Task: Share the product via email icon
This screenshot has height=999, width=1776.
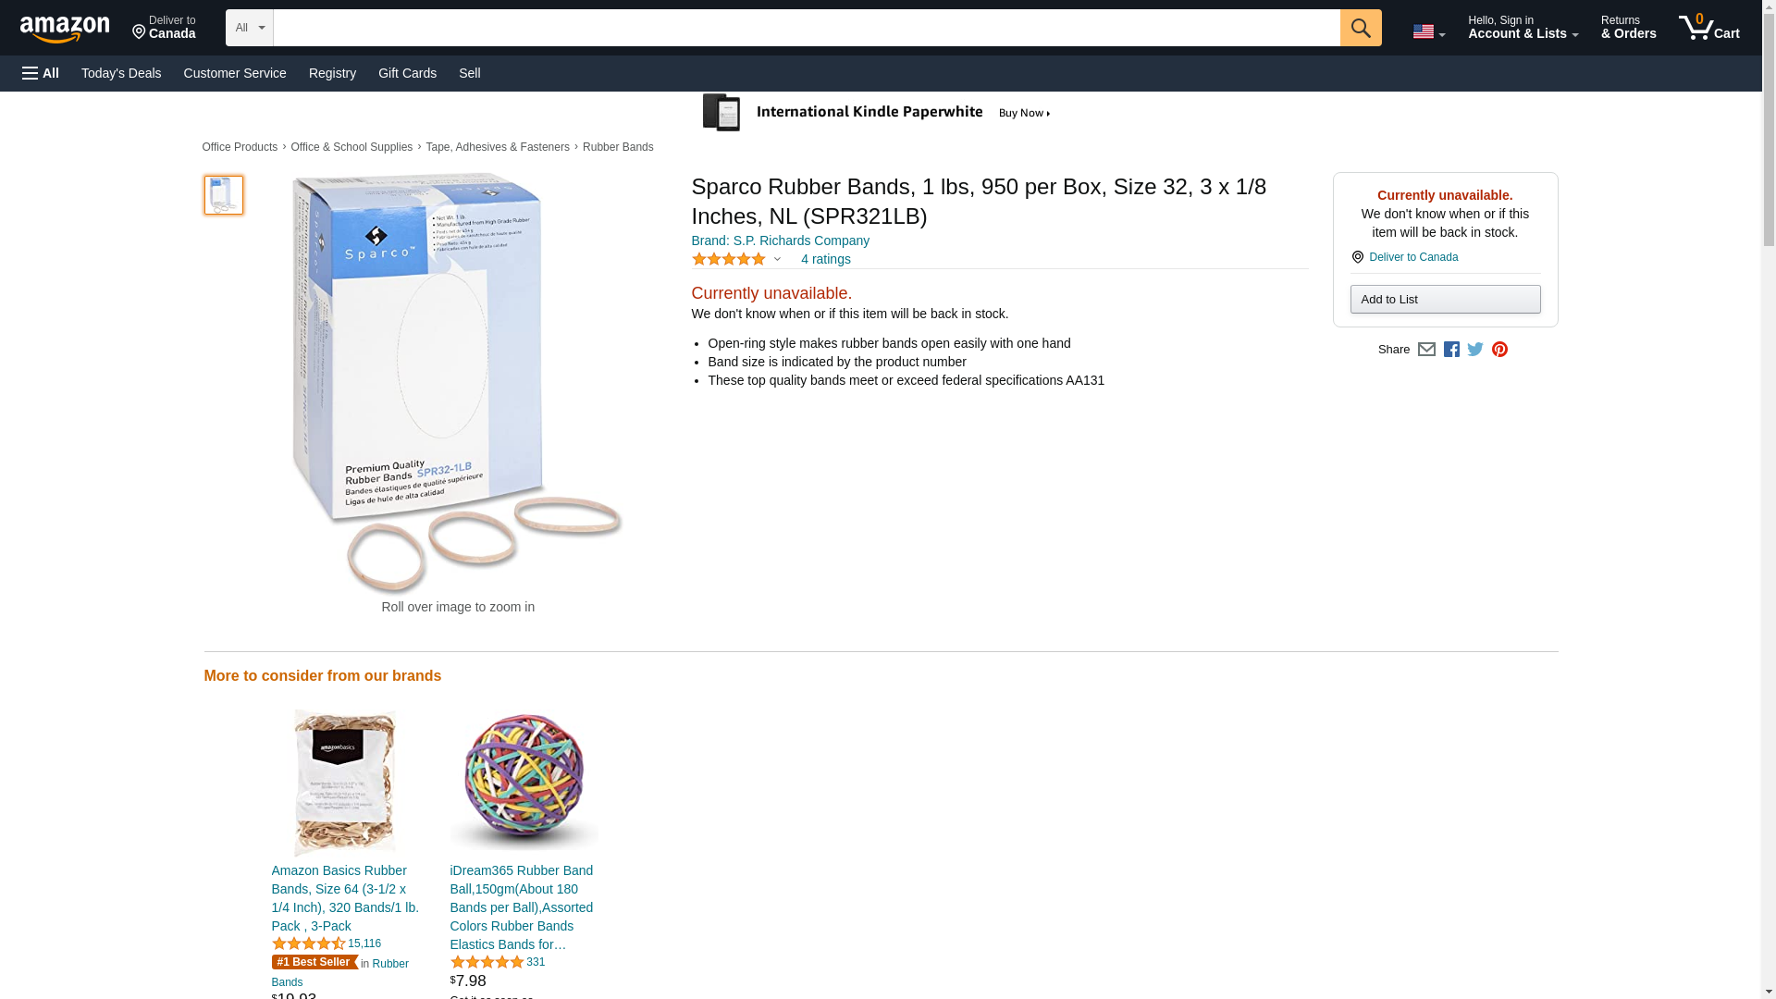Action: (x=1426, y=350)
